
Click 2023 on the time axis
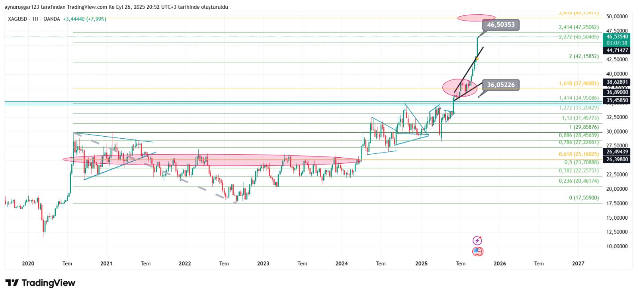point(263,263)
